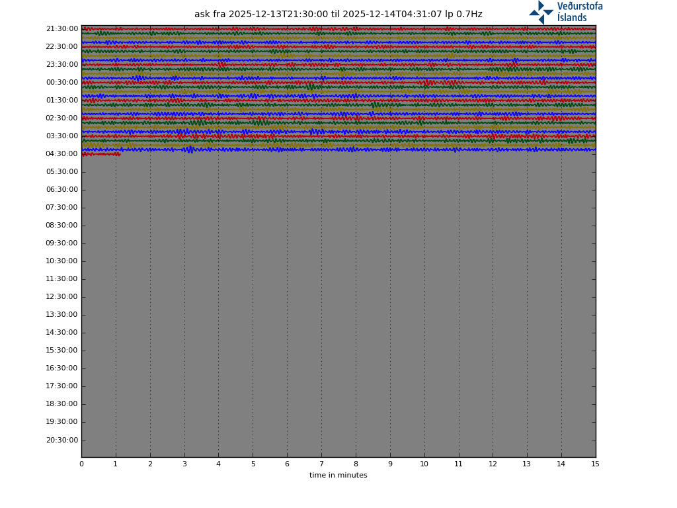Click the 13 minute x-axis tick label

pyautogui.click(x=527, y=464)
